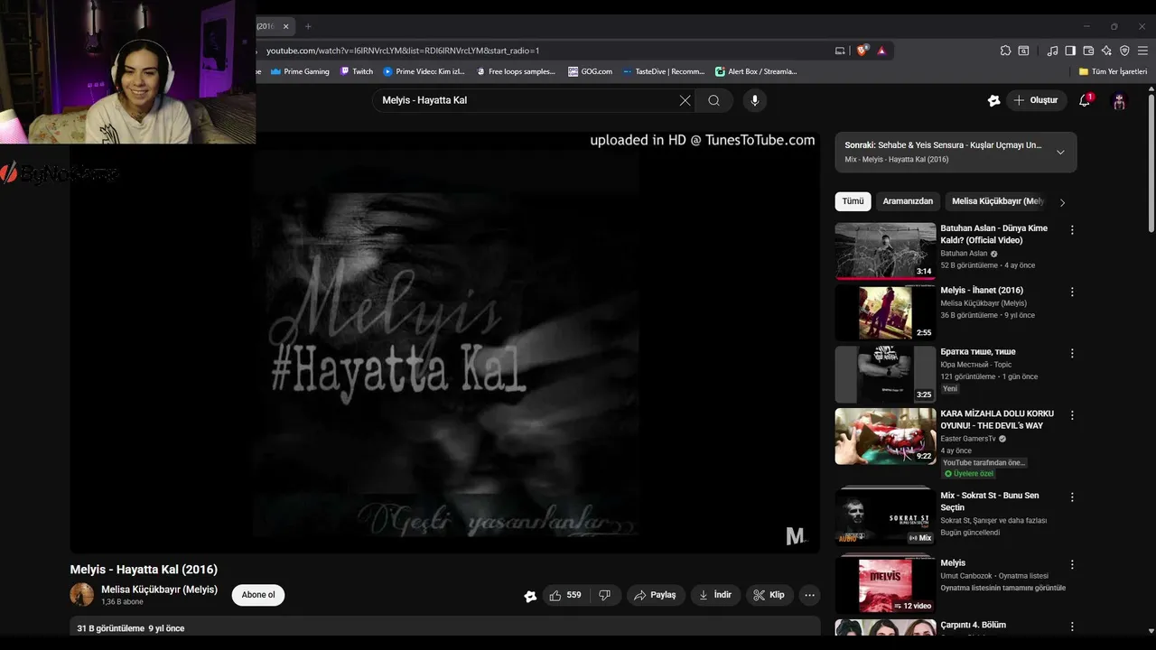This screenshot has width=1156, height=650.
Task: Open more options for Melyis playlist
Action: tap(1072, 564)
